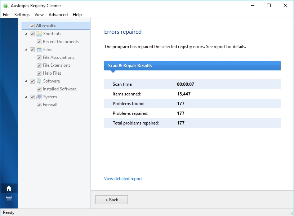The width and height of the screenshot is (294, 216).
Task: Select the All results row label
Action: pyautogui.click(x=46, y=26)
